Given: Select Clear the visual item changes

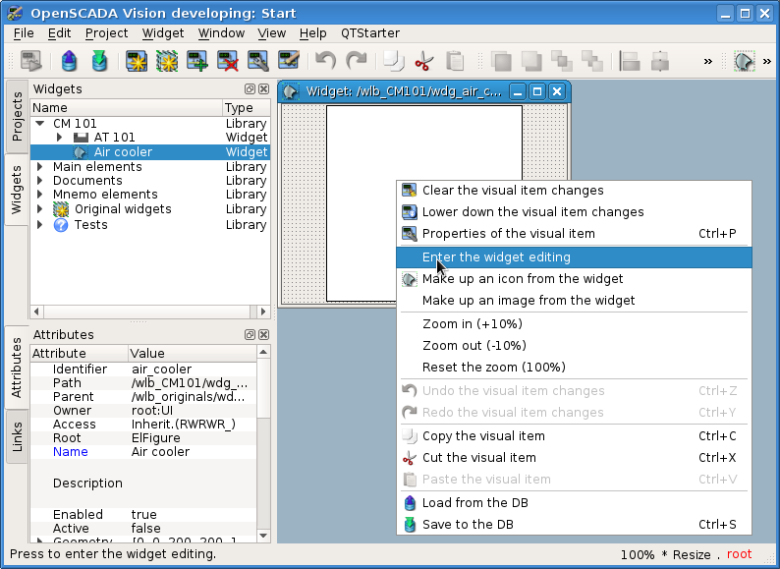Looking at the screenshot, I should point(574,191).
